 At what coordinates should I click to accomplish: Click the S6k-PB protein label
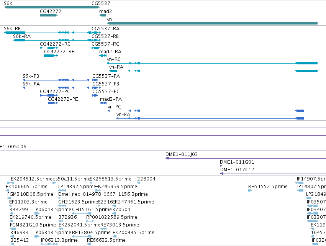click(x=31, y=76)
